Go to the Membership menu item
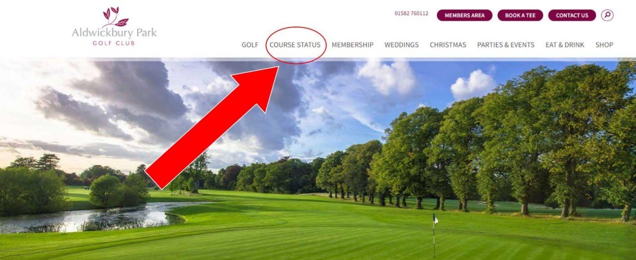This screenshot has width=636, height=260. 353,45
